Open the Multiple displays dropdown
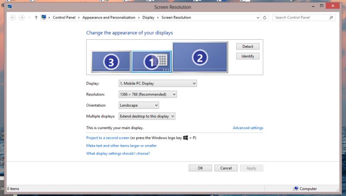346x196 pixels. [147, 116]
